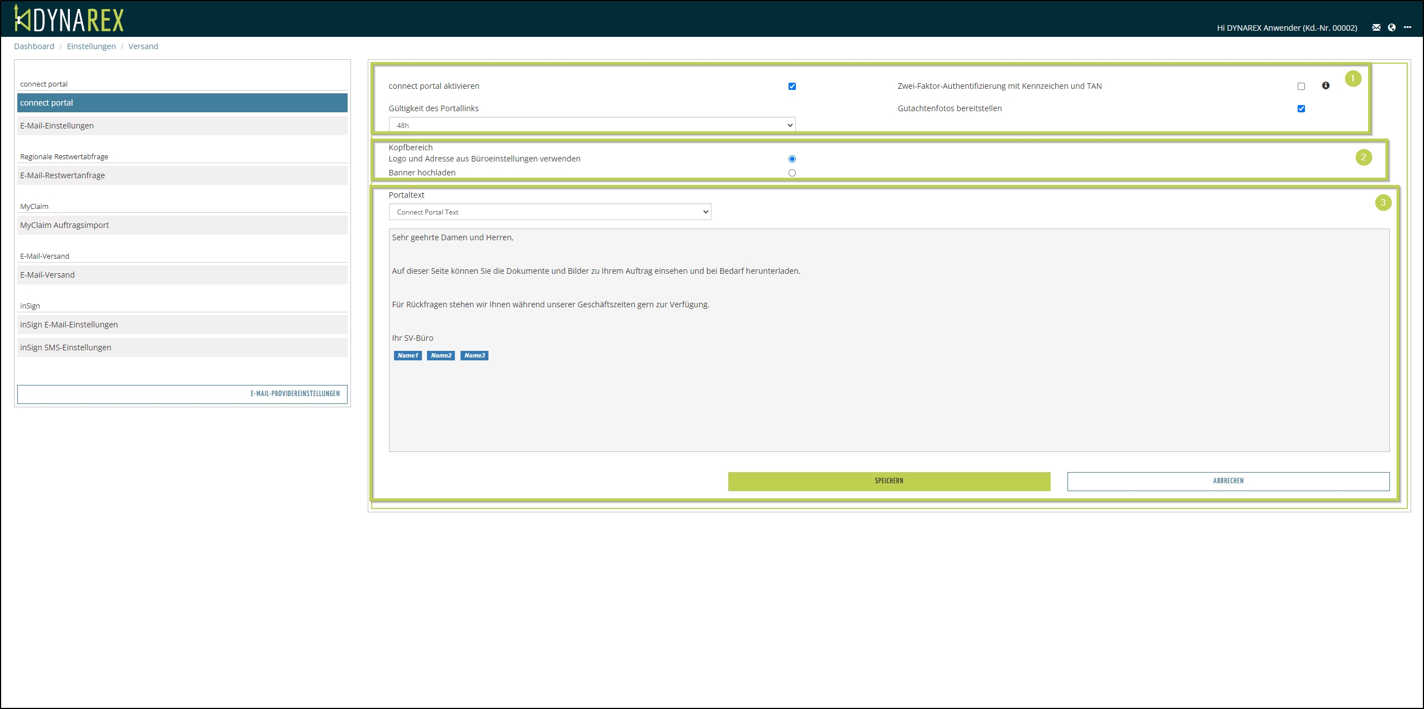
Task: Click info icon beside Zwei-Faktor-Authentifizierung
Action: coord(1326,85)
